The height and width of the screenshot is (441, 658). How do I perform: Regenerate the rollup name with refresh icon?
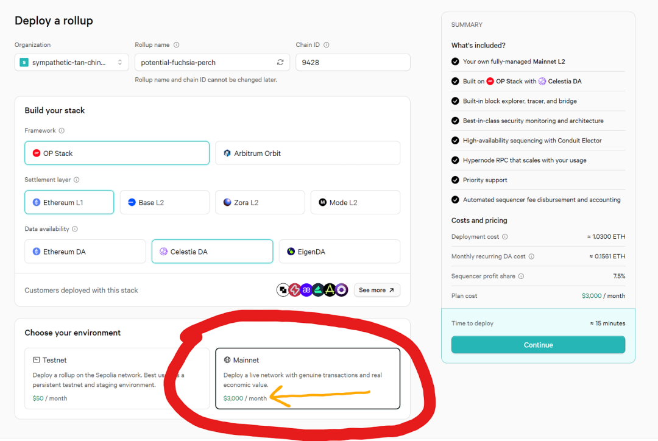coord(280,62)
